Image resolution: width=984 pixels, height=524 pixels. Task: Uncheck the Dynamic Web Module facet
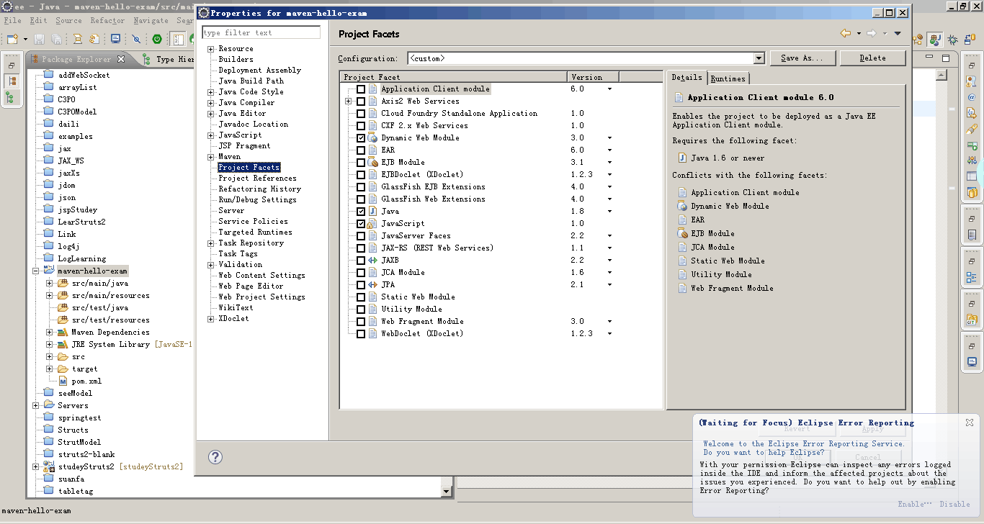pos(361,138)
